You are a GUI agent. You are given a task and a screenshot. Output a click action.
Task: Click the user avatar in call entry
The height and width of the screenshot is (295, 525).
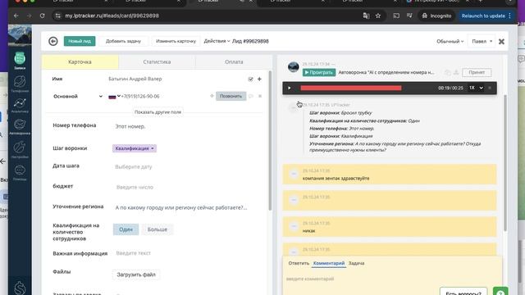pyautogui.click(x=294, y=67)
